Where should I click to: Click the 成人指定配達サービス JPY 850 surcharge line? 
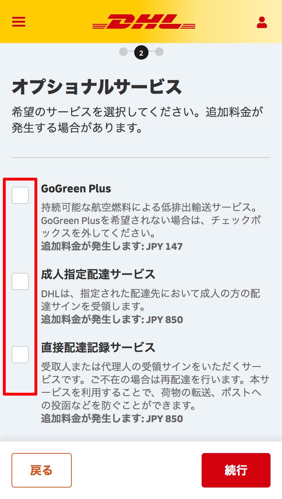point(112,320)
